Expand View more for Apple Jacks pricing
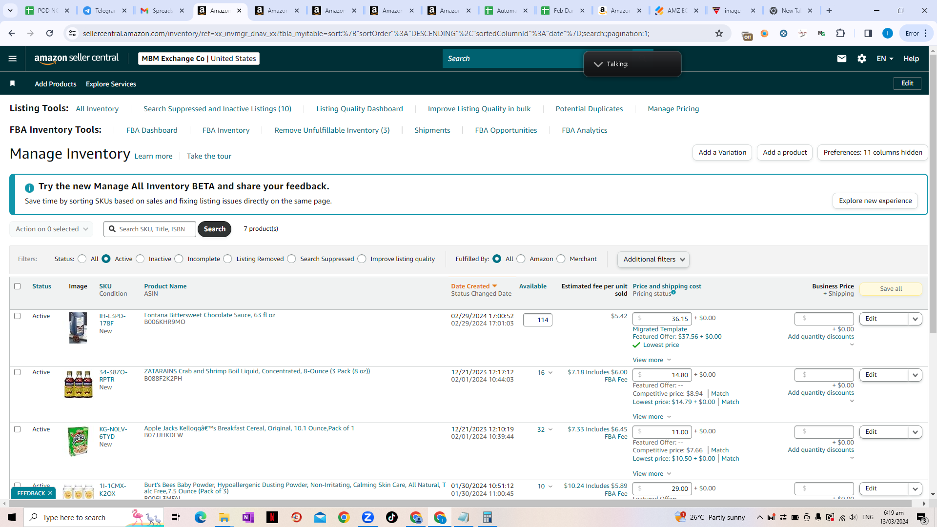 tap(652, 474)
